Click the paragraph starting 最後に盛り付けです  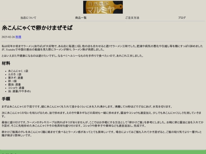pos(103,124)
